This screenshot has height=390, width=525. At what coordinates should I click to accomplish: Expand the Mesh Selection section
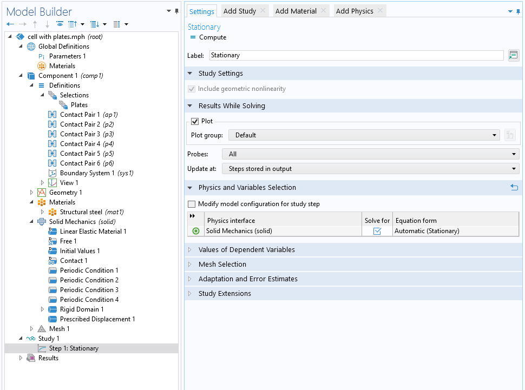click(222, 265)
